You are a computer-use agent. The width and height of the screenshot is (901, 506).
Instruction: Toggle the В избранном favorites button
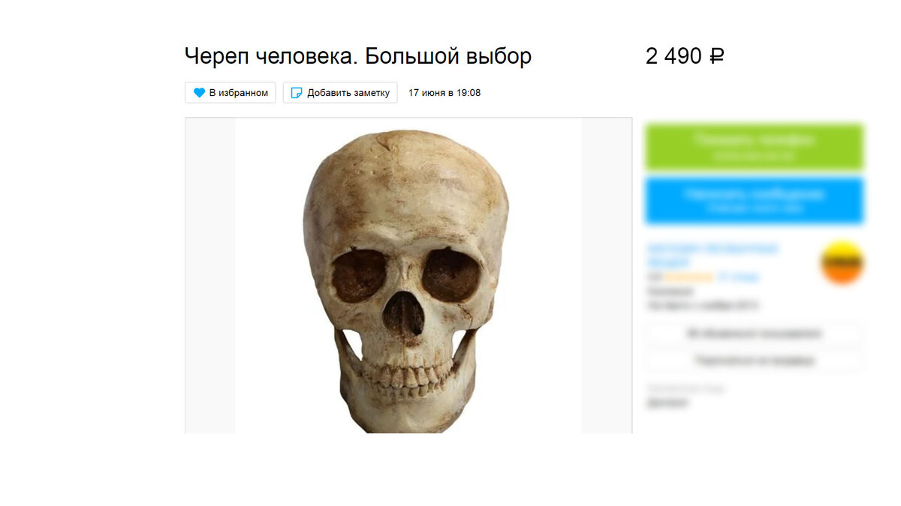coord(231,93)
